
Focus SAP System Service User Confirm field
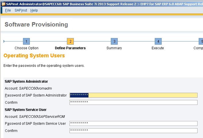pos(134,131)
